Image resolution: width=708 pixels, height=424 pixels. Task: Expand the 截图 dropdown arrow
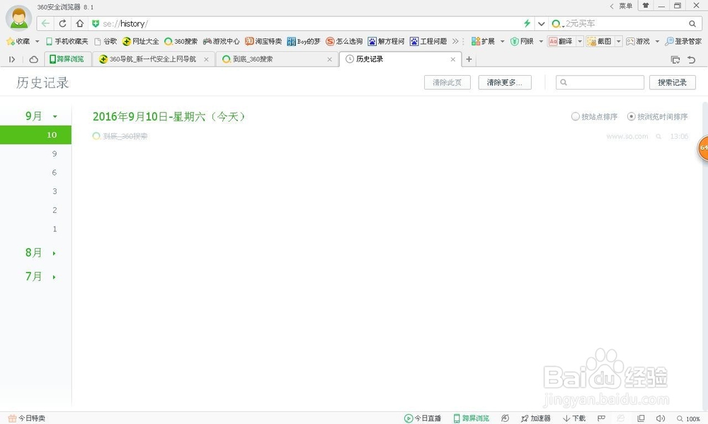point(619,42)
